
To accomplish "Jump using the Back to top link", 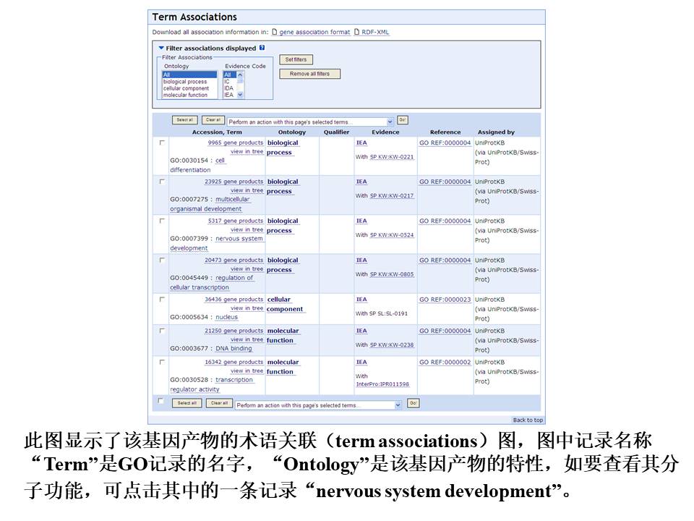I will pos(527,420).
